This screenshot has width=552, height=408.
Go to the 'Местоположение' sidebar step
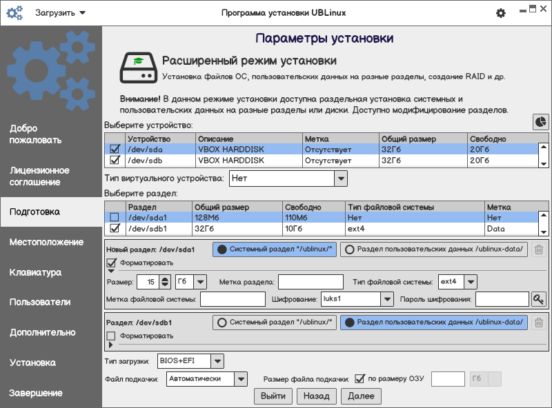(x=46, y=242)
